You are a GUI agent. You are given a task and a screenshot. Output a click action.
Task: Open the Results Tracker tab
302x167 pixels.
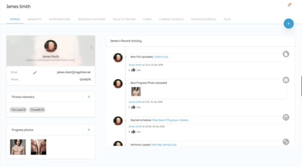(x=124, y=19)
